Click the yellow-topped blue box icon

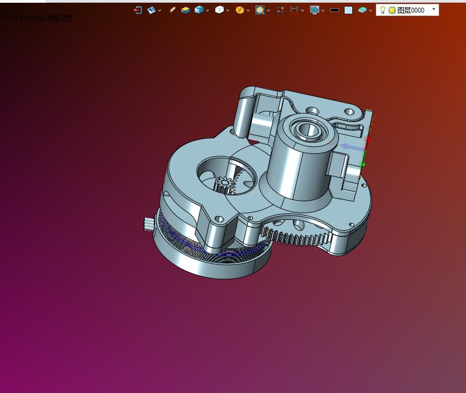click(185, 10)
